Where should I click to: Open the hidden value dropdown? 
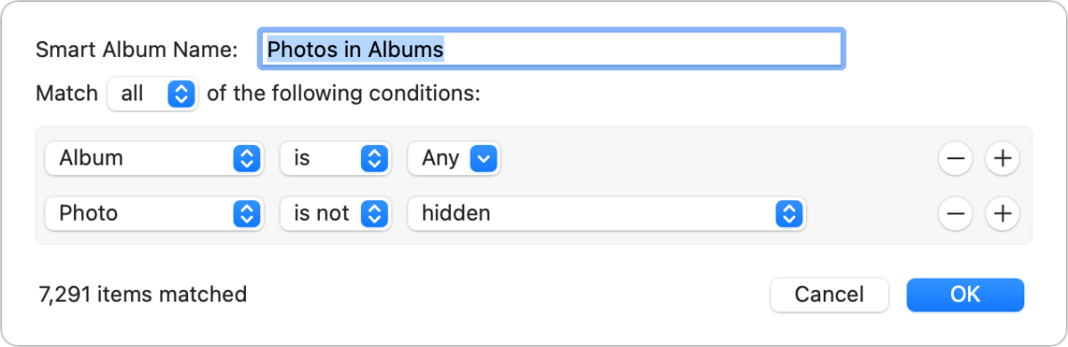tap(606, 214)
